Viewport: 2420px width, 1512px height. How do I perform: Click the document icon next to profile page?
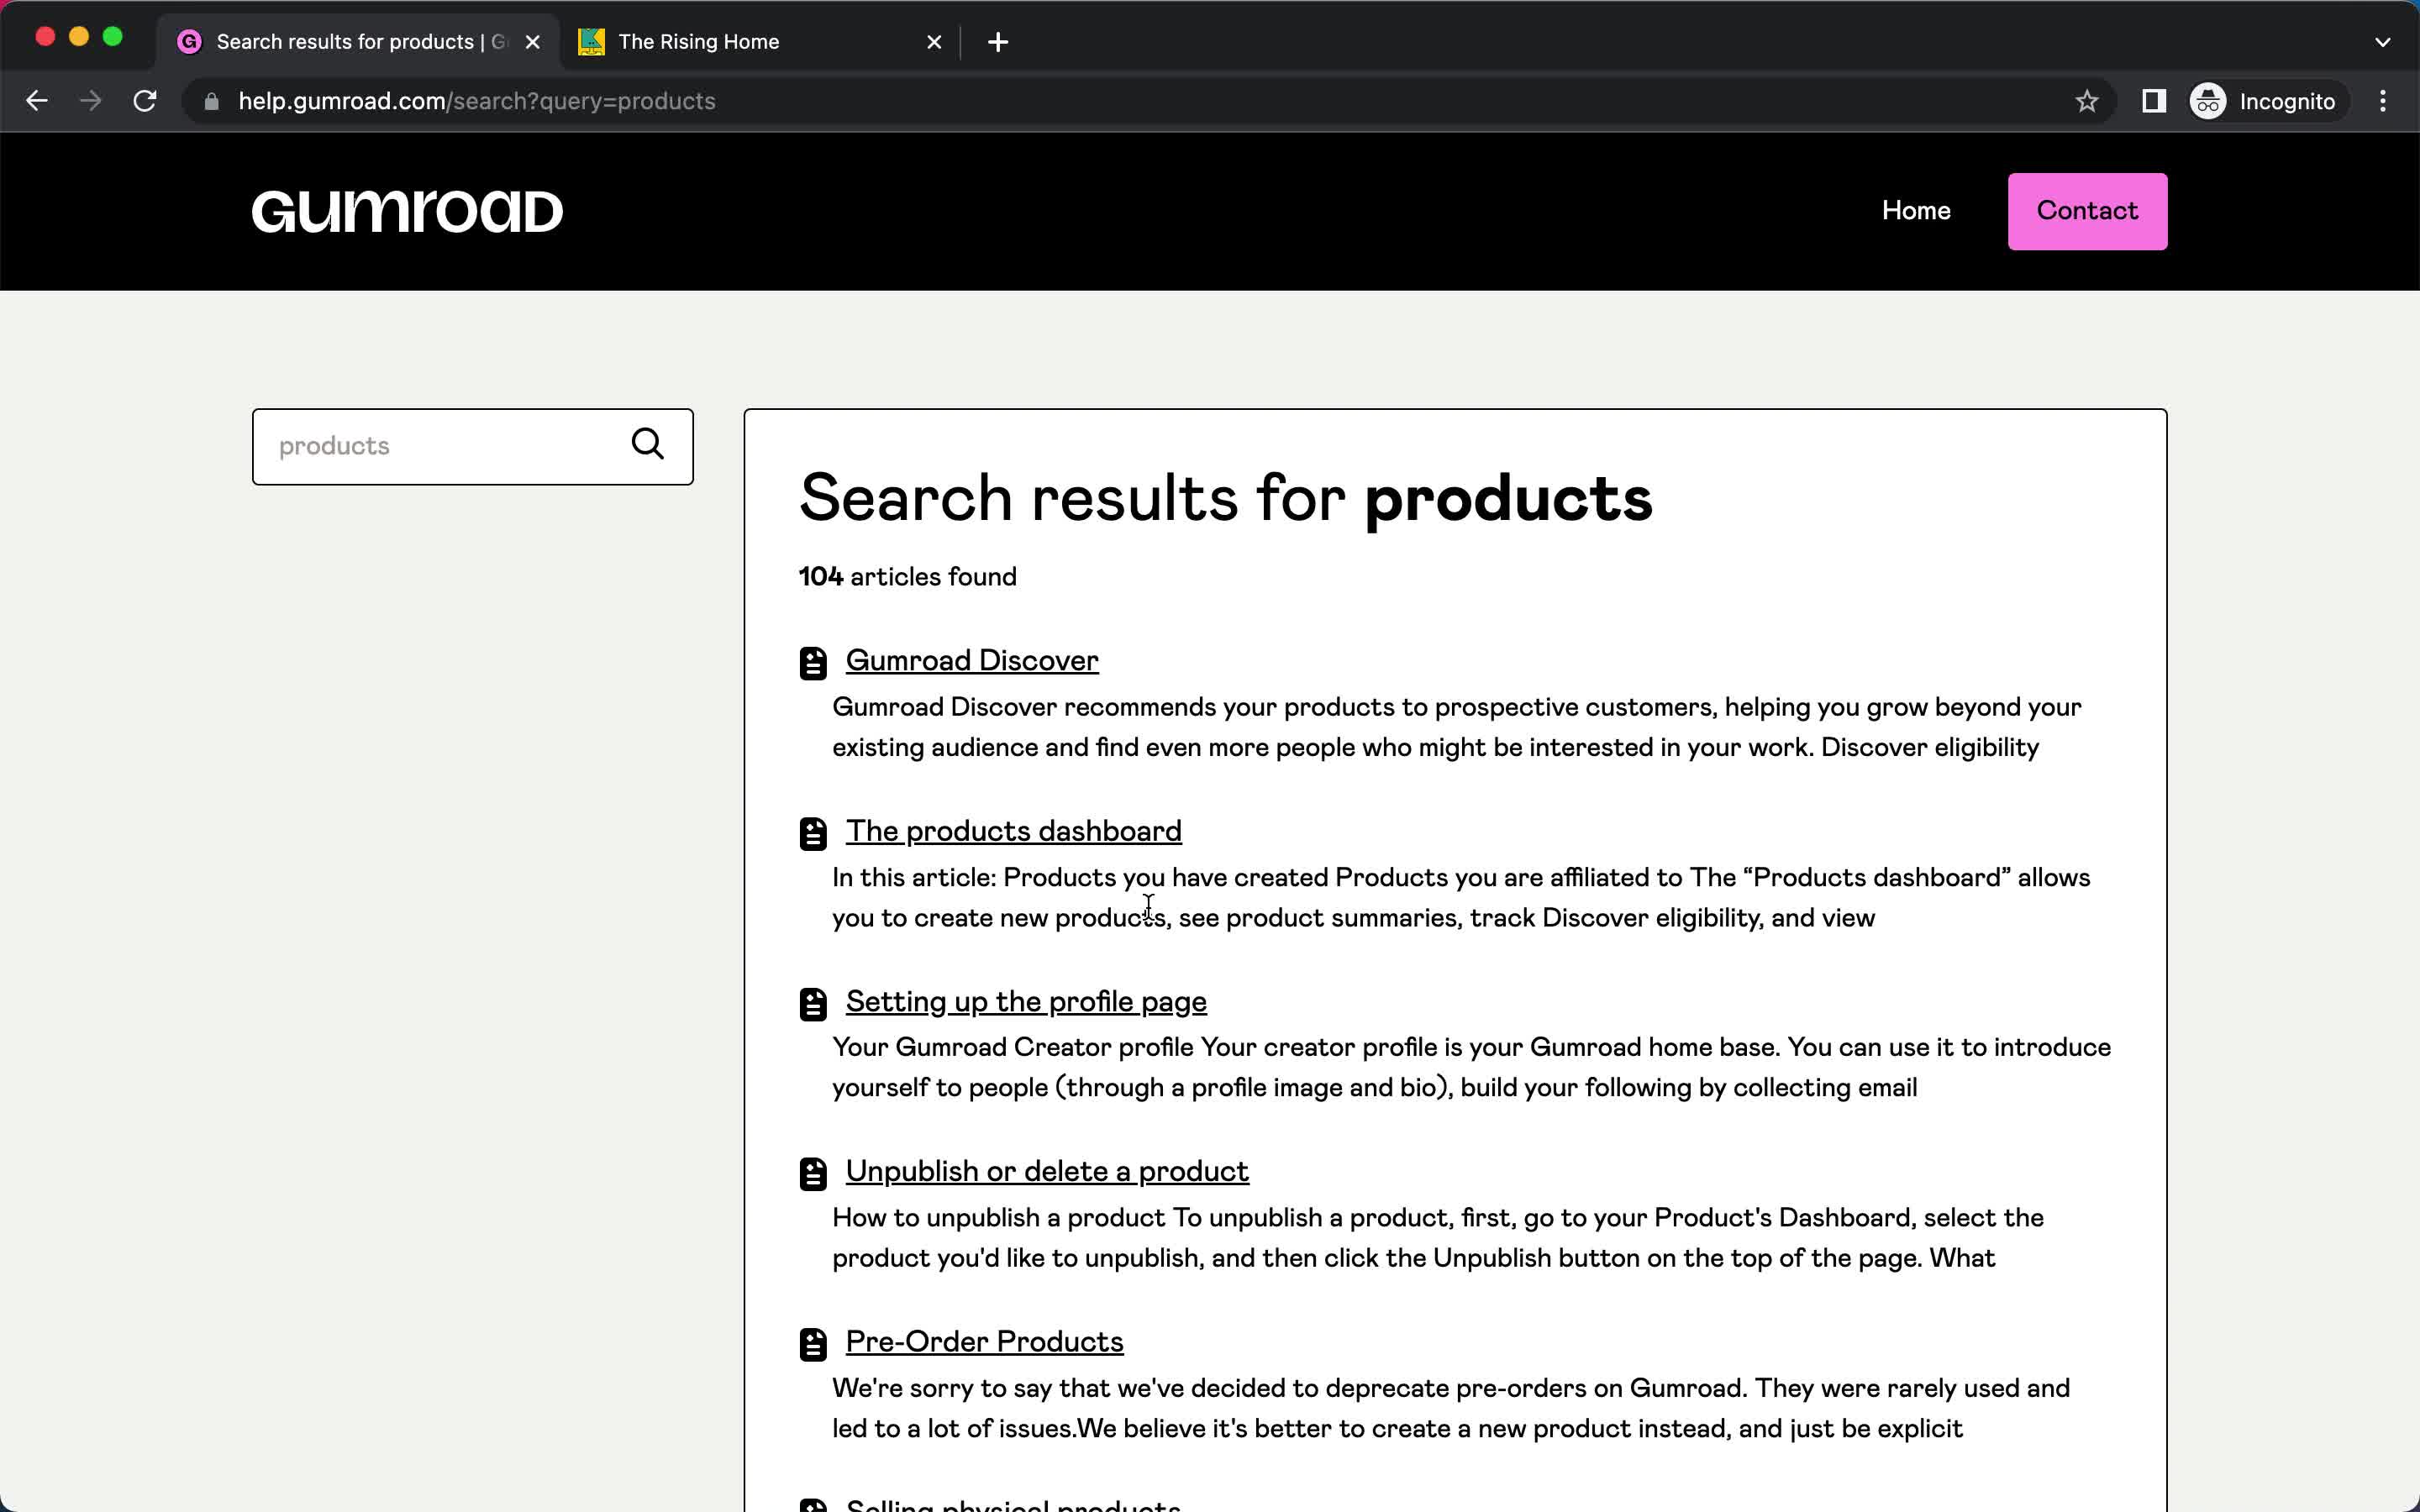[x=812, y=1001]
